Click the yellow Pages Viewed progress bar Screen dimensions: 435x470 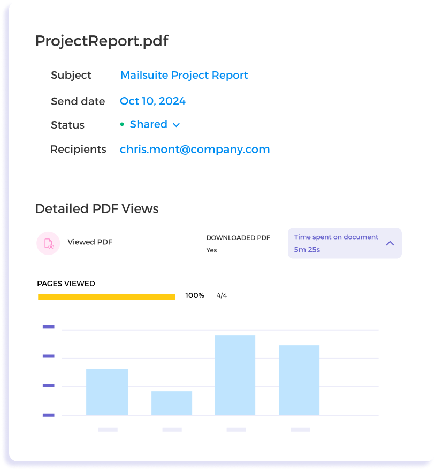[106, 296]
